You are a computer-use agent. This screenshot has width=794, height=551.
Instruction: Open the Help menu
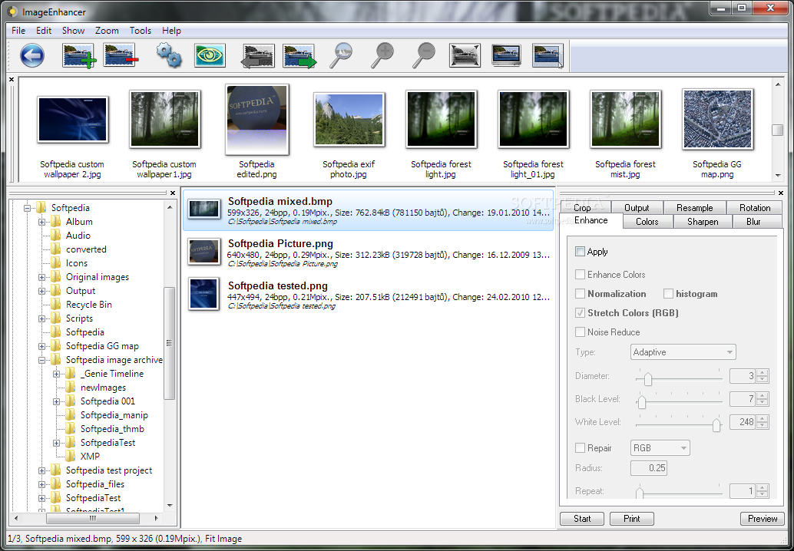[x=172, y=31]
